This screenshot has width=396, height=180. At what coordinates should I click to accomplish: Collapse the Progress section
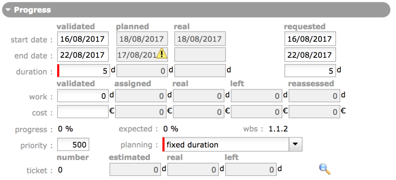[x=8, y=10]
